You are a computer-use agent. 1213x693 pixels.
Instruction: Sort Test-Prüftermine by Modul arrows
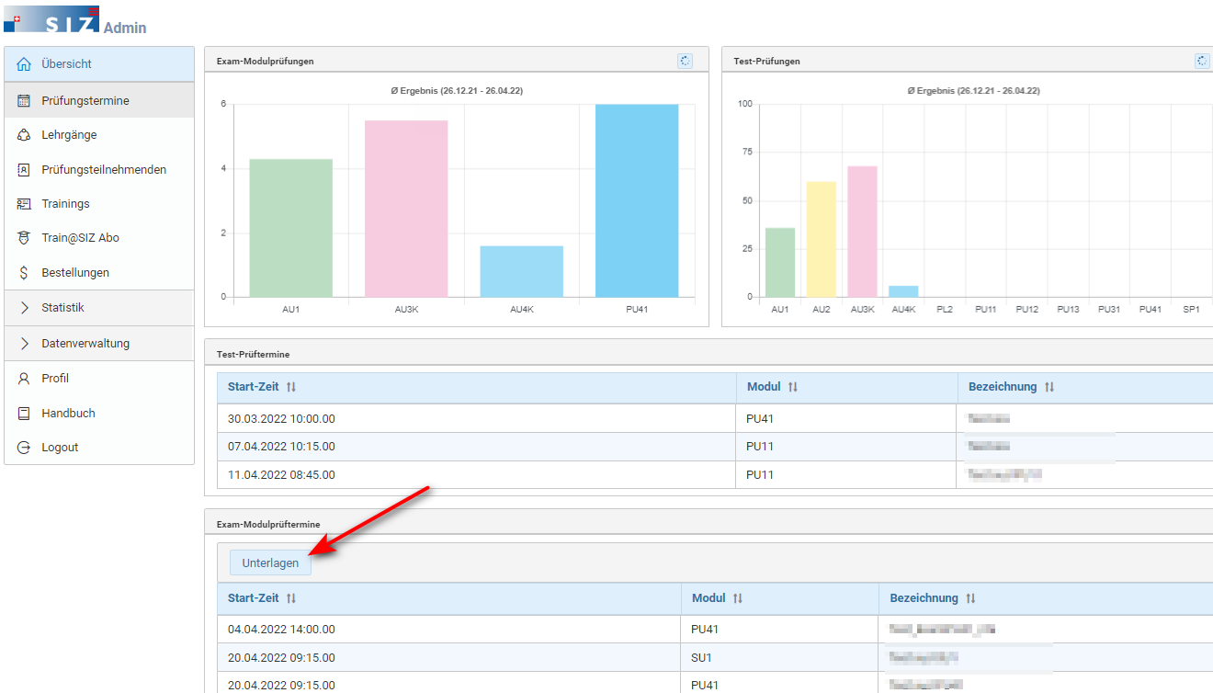[x=792, y=388]
